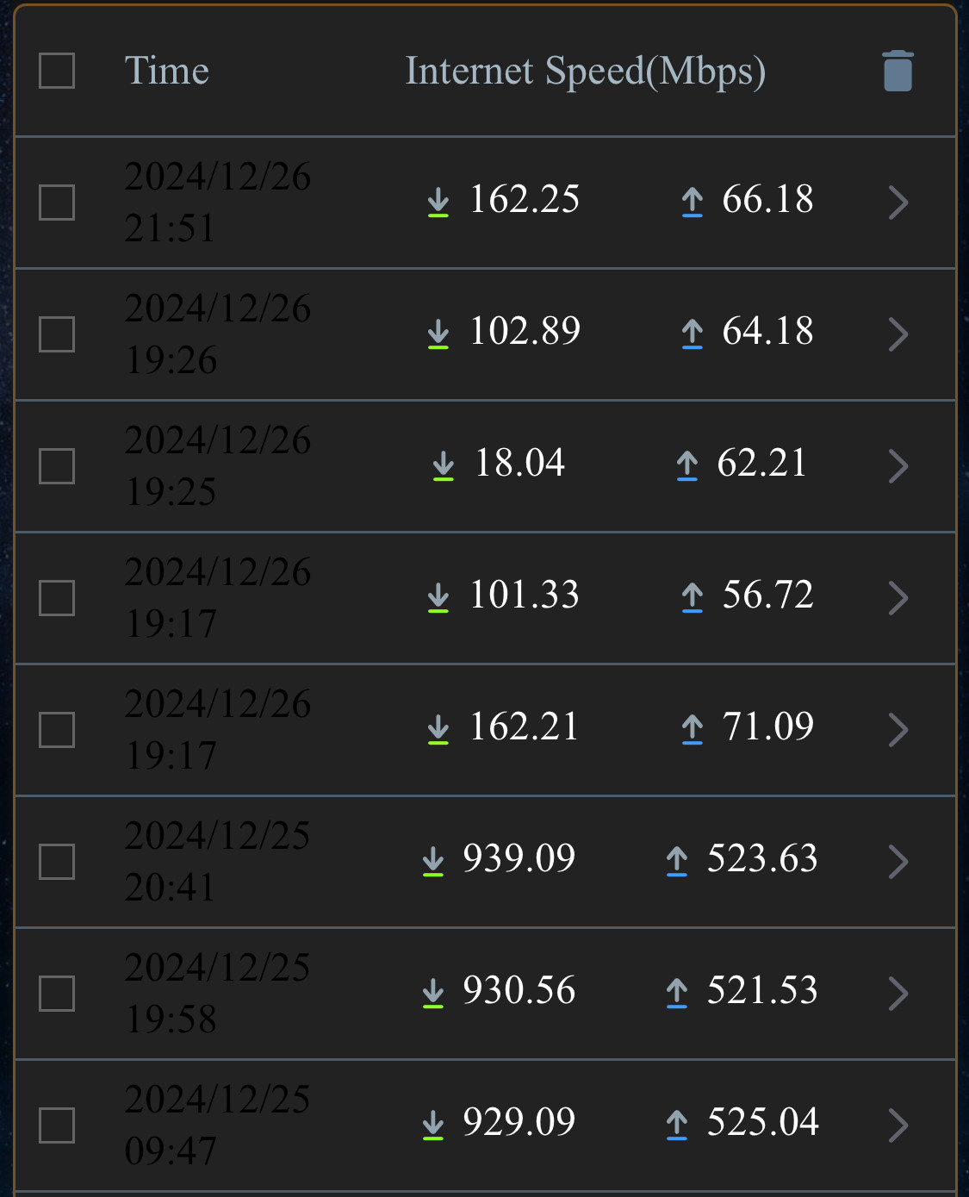969x1197 pixels.
Task: Click the trash delete icon
Action: coord(898,71)
